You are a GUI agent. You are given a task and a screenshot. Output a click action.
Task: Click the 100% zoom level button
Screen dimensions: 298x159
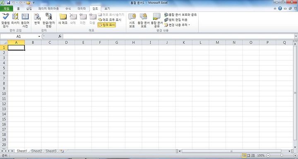click(261, 156)
